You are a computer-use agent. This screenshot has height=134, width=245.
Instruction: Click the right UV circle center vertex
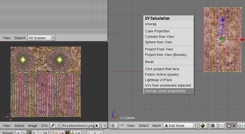click(x=59, y=59)
